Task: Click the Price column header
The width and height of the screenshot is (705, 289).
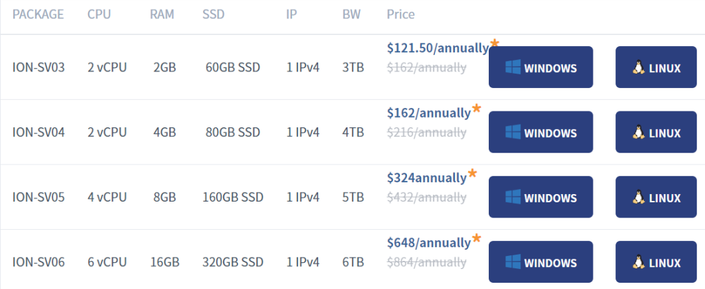Action: (x=401, y=14)
